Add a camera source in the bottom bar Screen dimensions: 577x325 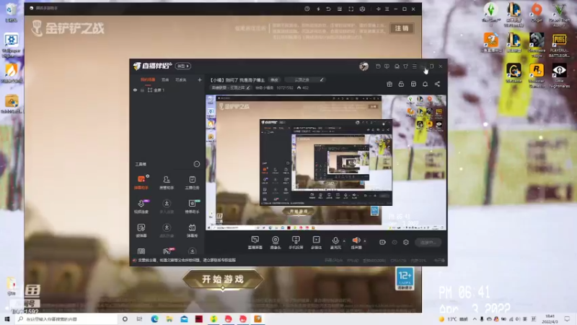click(x=276, y=243)
